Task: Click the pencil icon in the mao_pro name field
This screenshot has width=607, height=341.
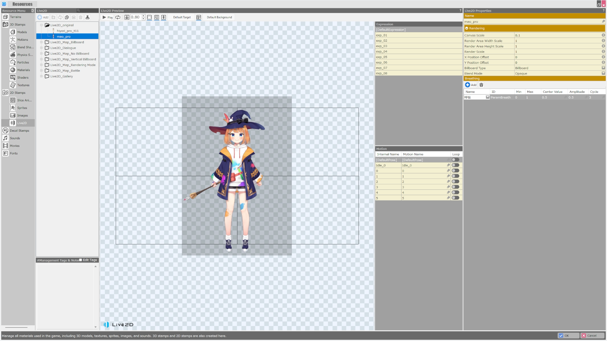Action: click(603, 22)
